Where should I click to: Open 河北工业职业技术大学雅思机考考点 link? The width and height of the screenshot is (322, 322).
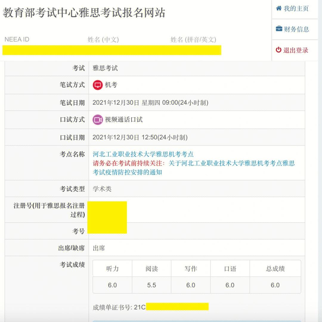coord(143,154)
